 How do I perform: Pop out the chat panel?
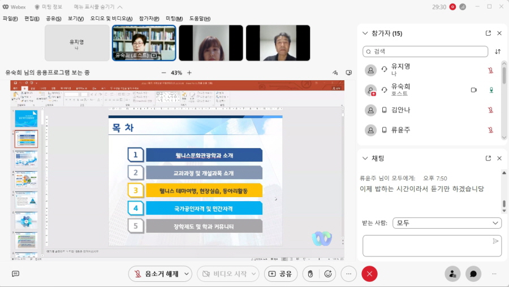(488, 158)
